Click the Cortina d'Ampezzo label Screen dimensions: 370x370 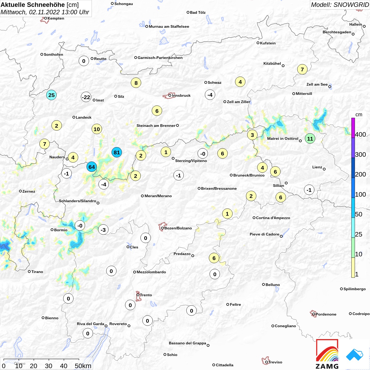273,218
